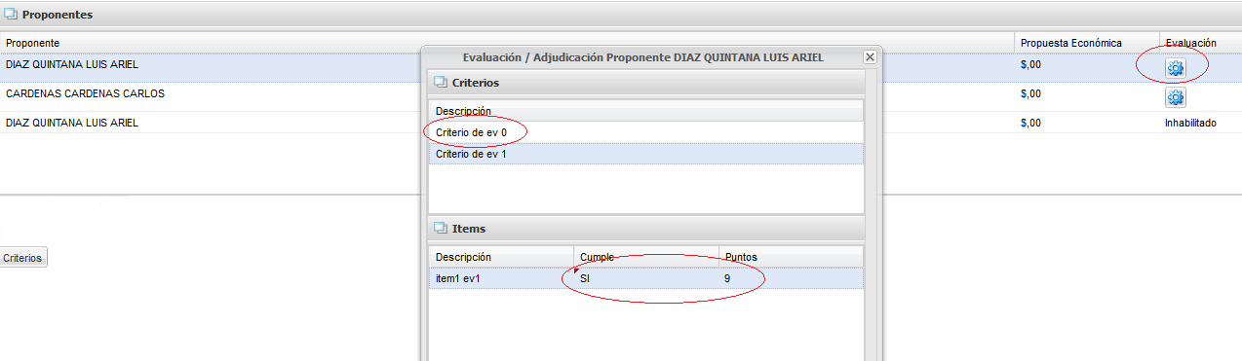Select the Inhabilitado DIAZ QUINTANA LUIS ARIEL row

pyautogui.click(x=621, y=124)
